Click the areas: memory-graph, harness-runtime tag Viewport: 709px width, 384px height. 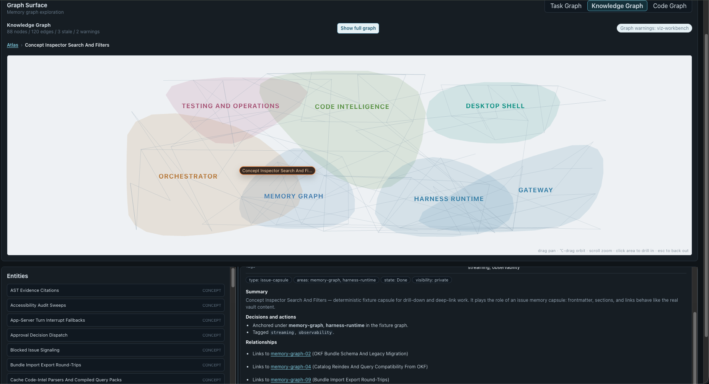point(336,280)
